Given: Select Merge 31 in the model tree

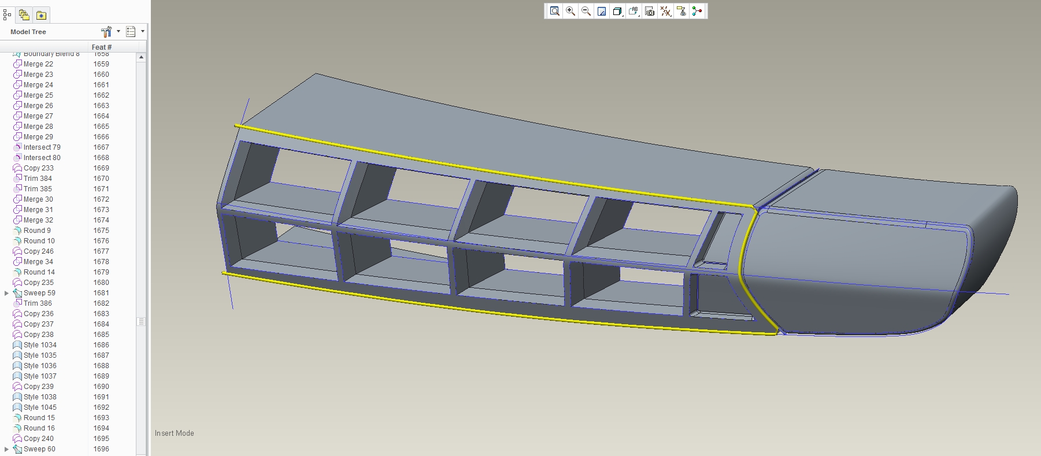Looking at the screenshot, I should (x=38, y=210).
